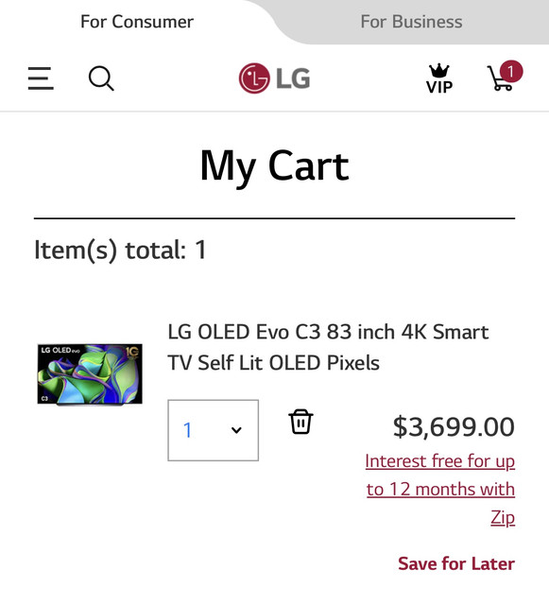Viewport: 549px width, 605px height.
Task: Open the OLED TV product thumbnail
Action: tap(90, 374)
